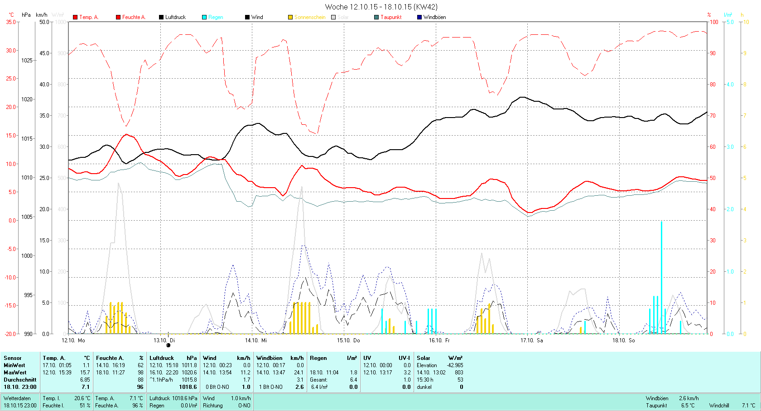This screenshot has width=761, height=411.
Task: Click the blue Windböen legend swatch
Action: point(419,17)
